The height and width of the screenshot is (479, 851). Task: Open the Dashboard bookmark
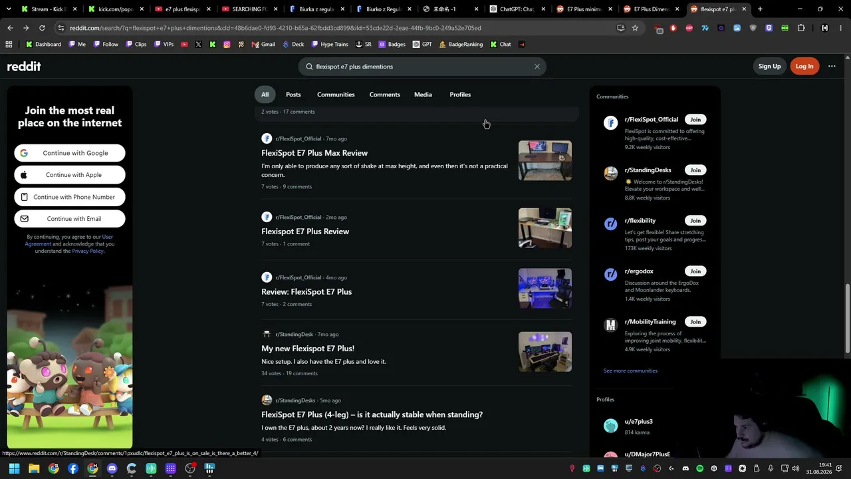pyautogui.click(x=43, y=45)
